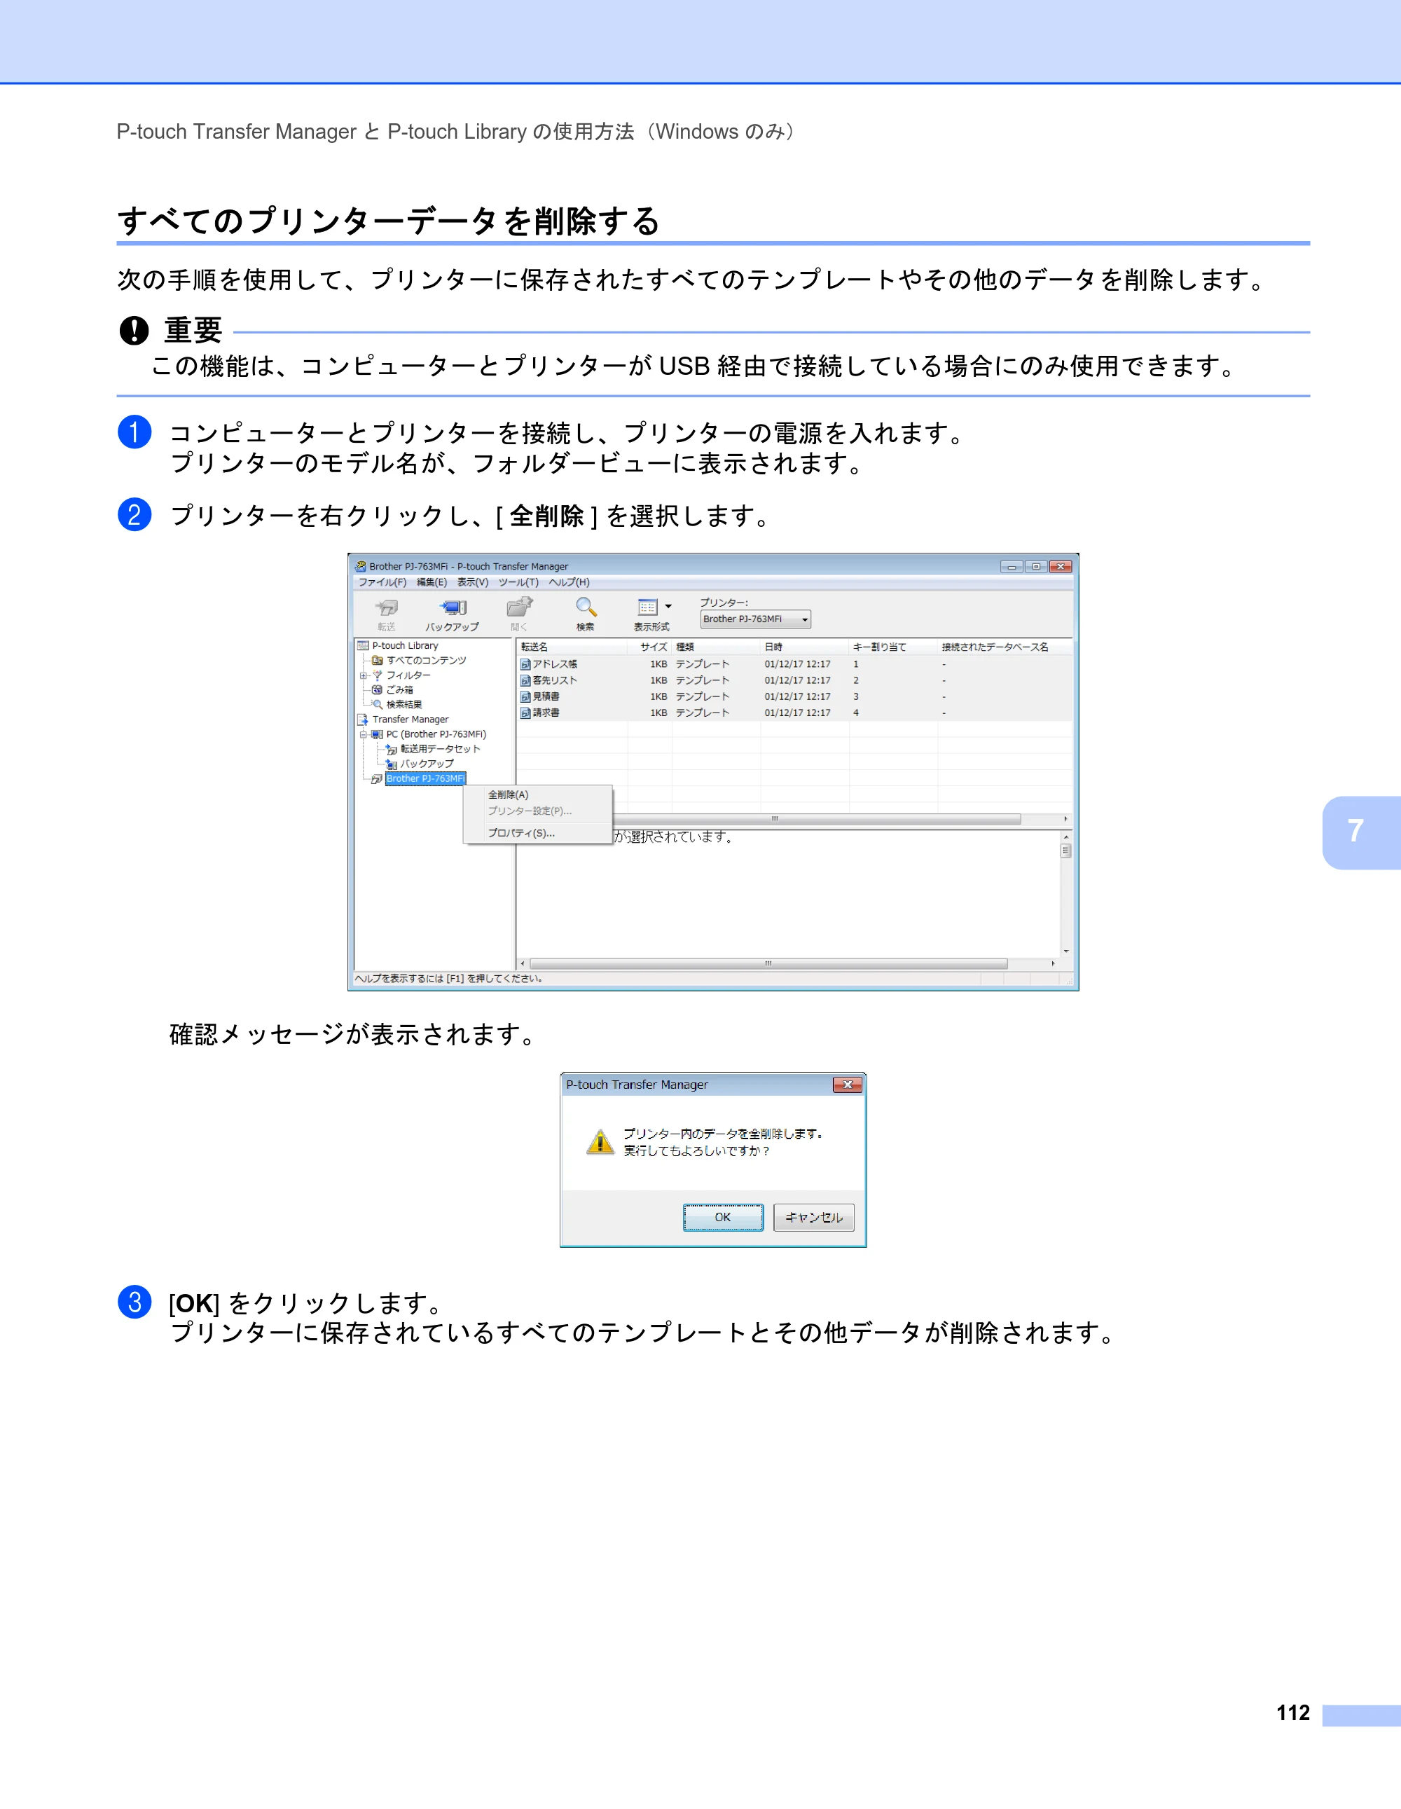Open the プリンター combo box Brother PJ-763MFi
1401x1809 pixels.
pos(755,619)
